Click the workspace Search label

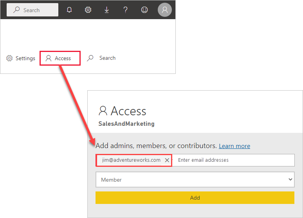[107, 58]
